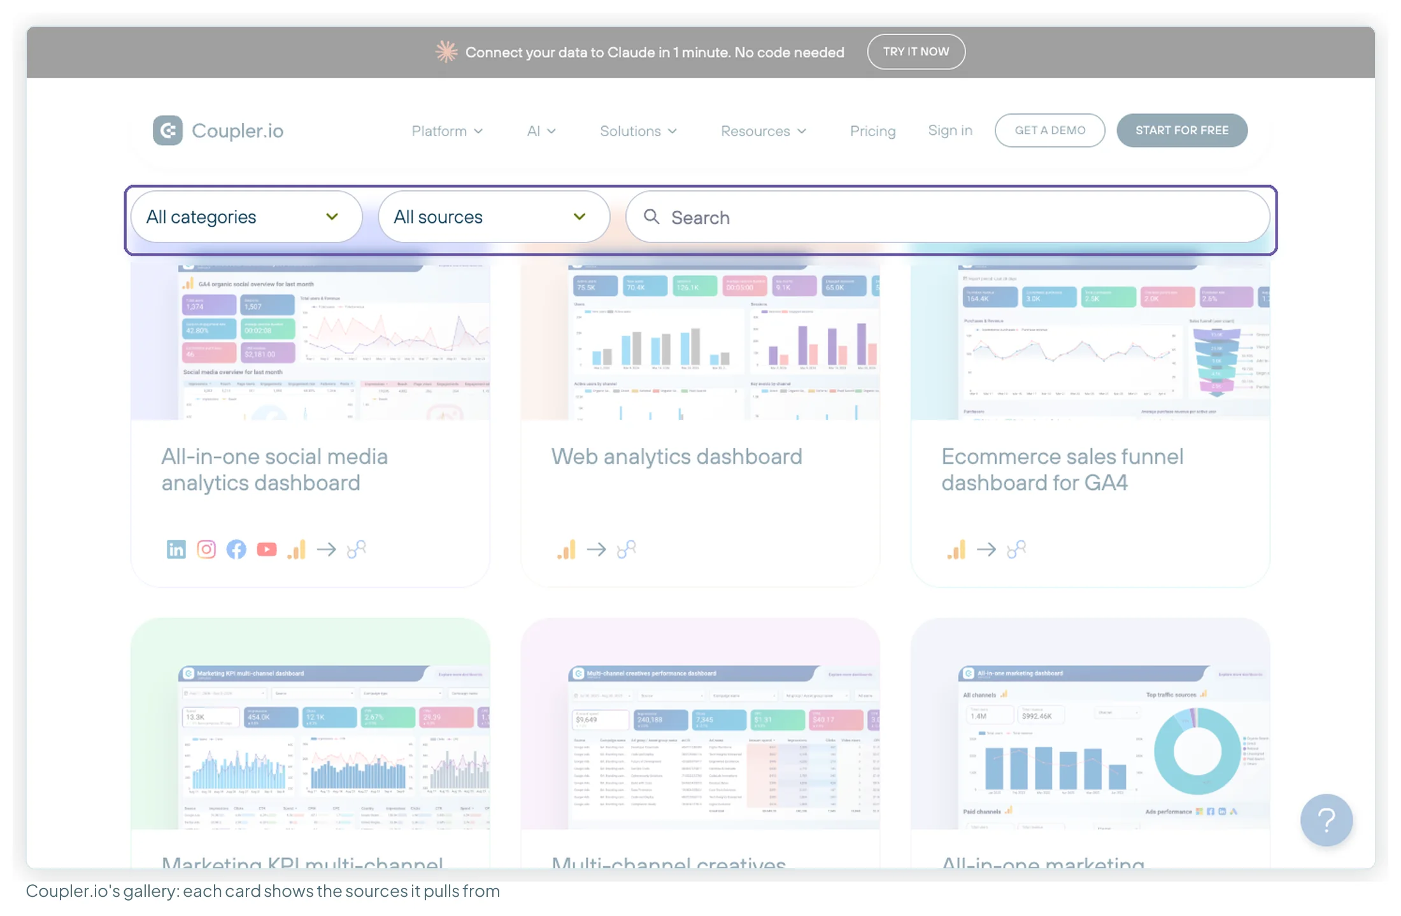Click the Instagram icon on the social media card
Screen dimensions: 1401x916
pos(206,549)
